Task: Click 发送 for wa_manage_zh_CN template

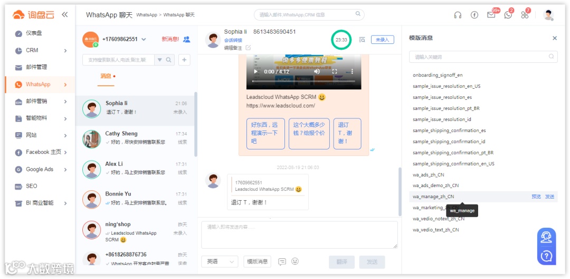Action: pos(549,197)
